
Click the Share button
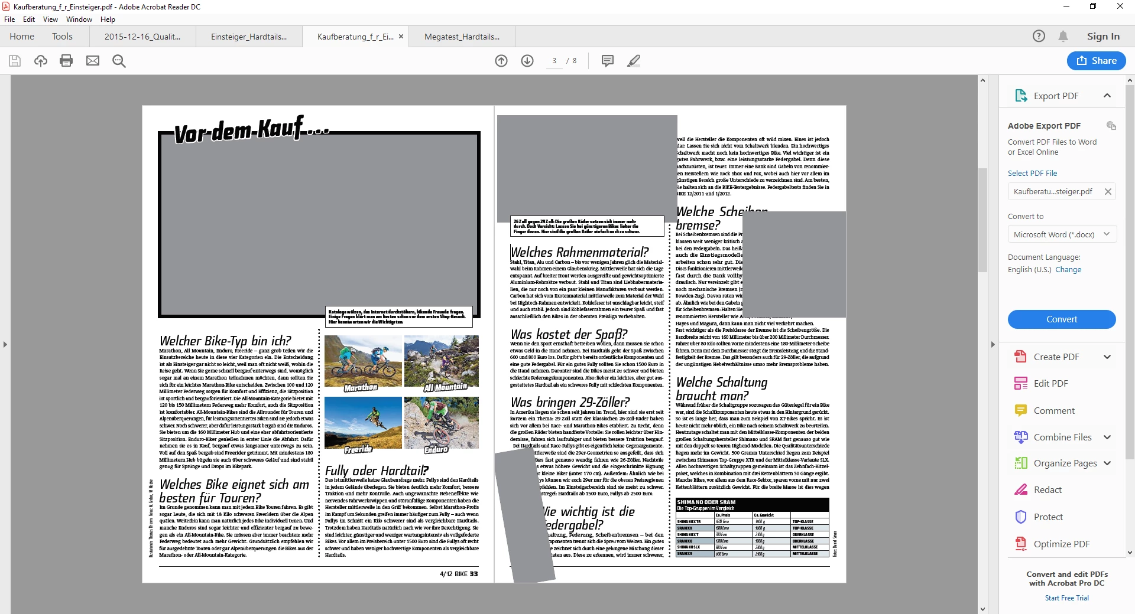click(1096, 60)
